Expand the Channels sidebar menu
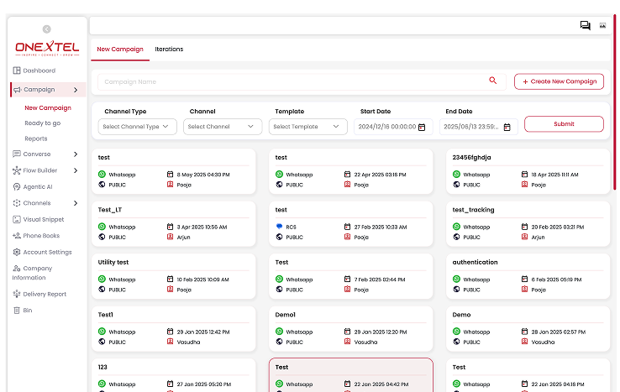 [x=76, y=203]
